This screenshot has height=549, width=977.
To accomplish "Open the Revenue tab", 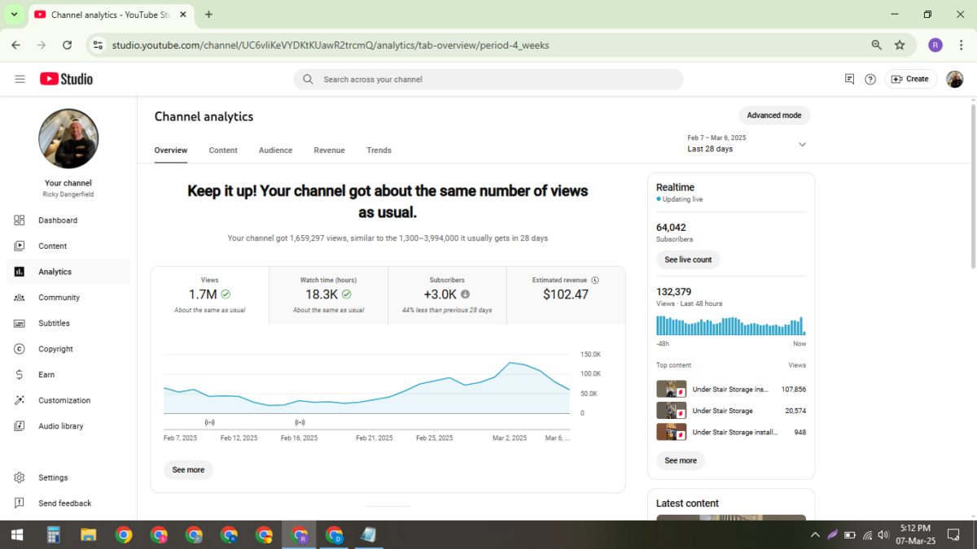I will 329,150.
